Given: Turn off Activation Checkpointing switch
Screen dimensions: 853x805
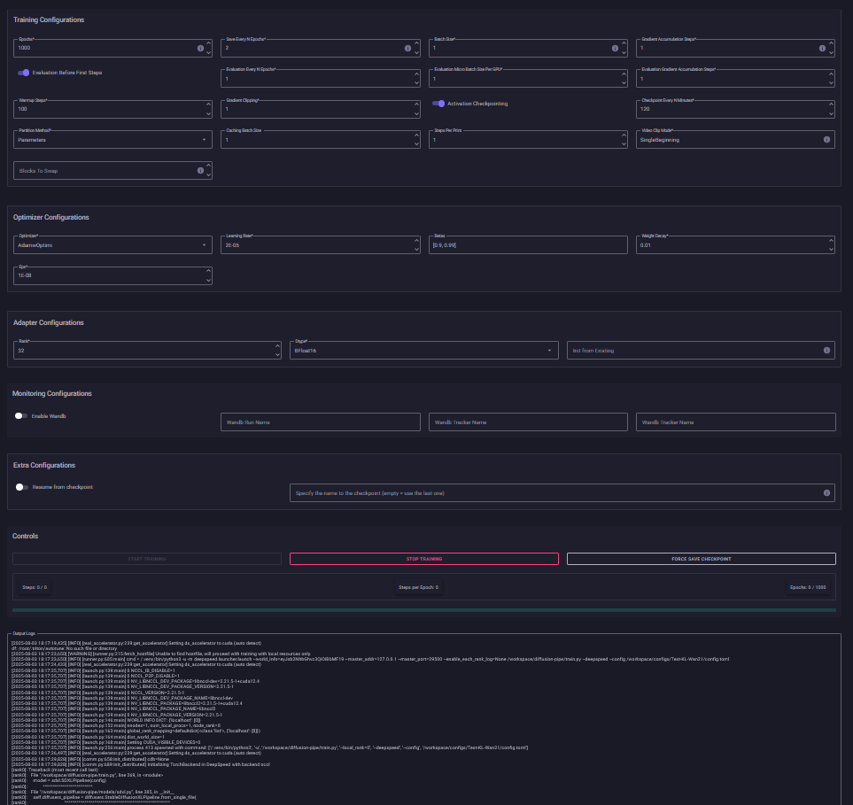Looking at the screenshot, I should coord(438,104).
